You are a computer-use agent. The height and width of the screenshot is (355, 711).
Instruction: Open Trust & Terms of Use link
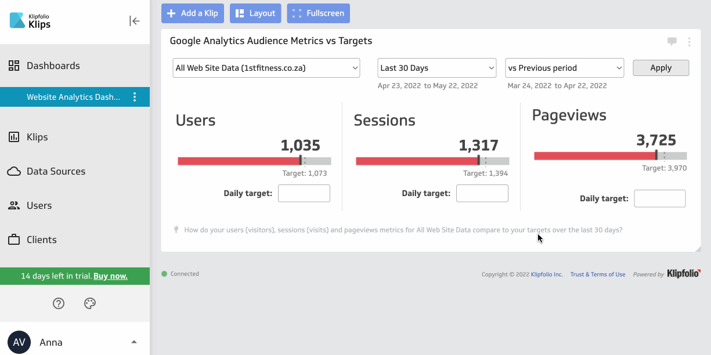(x=598, y=274)
